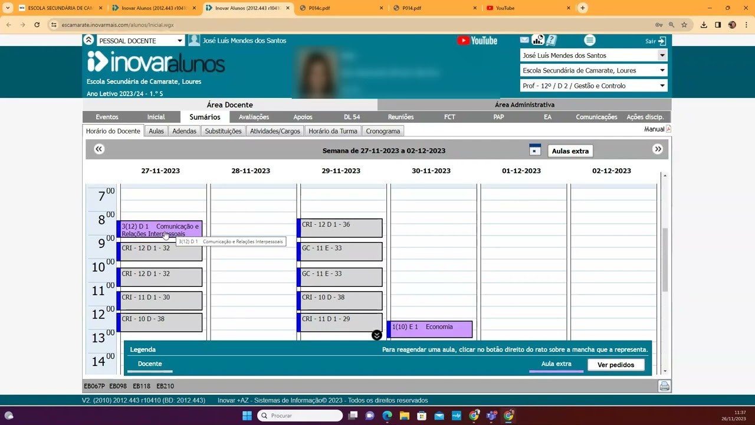
Task: Click the EB210 code in the footer
Action: 165,386
